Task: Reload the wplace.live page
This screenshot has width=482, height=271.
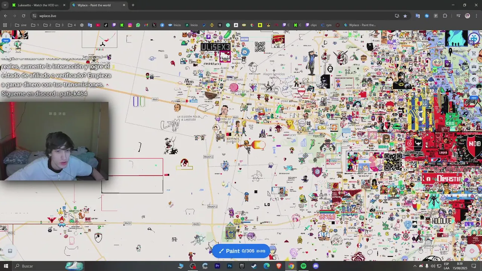Action: (x=23, y=16)
